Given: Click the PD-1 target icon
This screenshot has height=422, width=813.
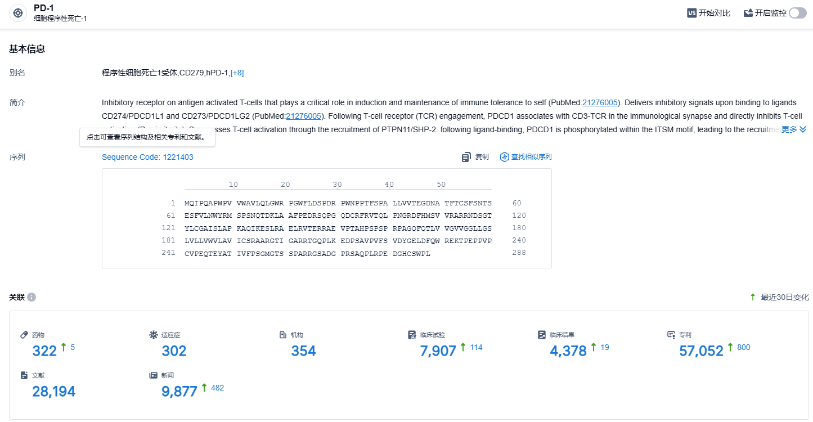Looking at the screenshot, I should click(x=18, y=13).
